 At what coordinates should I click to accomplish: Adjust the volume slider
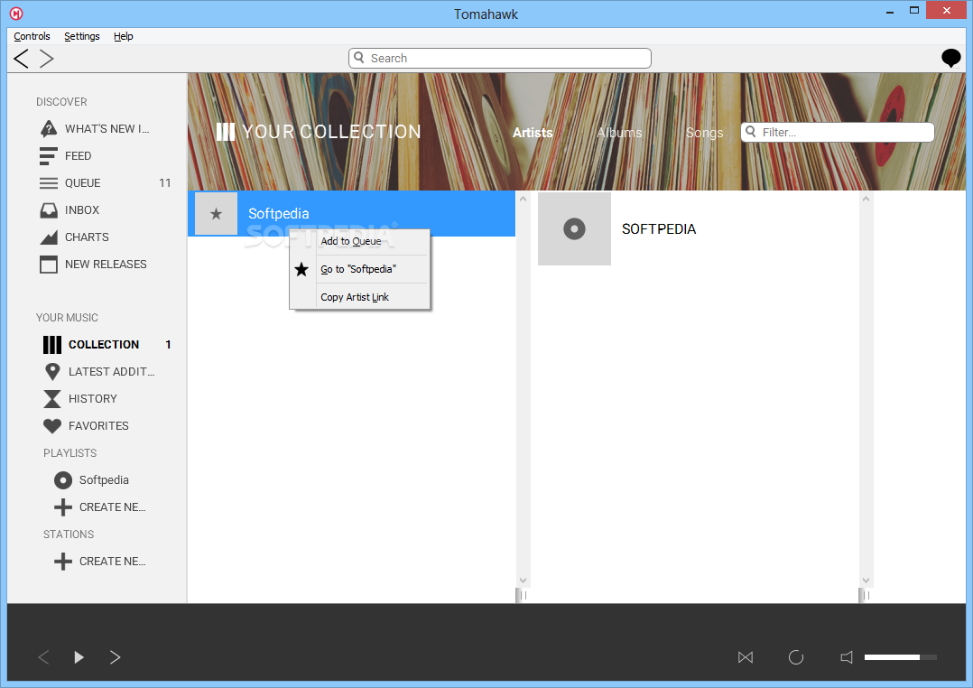pyautogui.click(x=901, y=657)
